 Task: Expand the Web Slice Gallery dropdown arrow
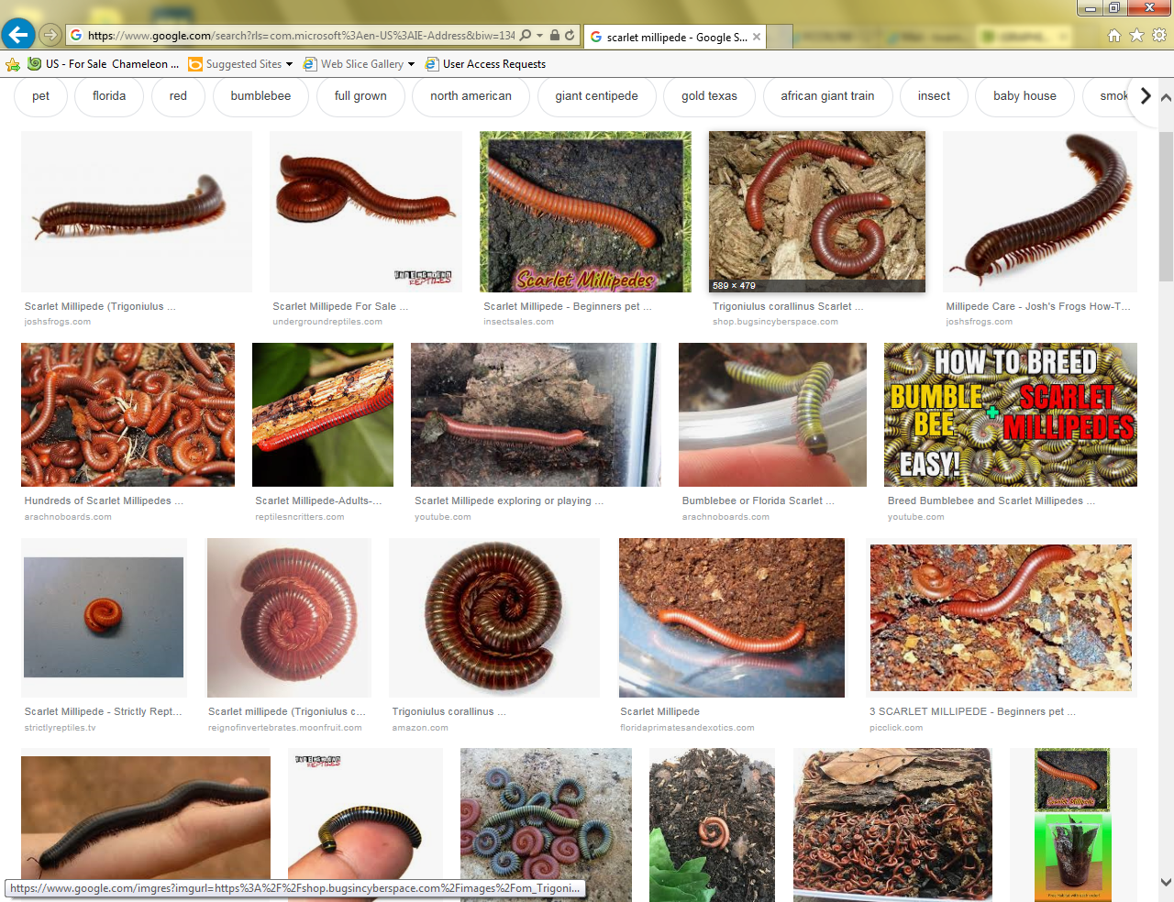coord(411,64)
